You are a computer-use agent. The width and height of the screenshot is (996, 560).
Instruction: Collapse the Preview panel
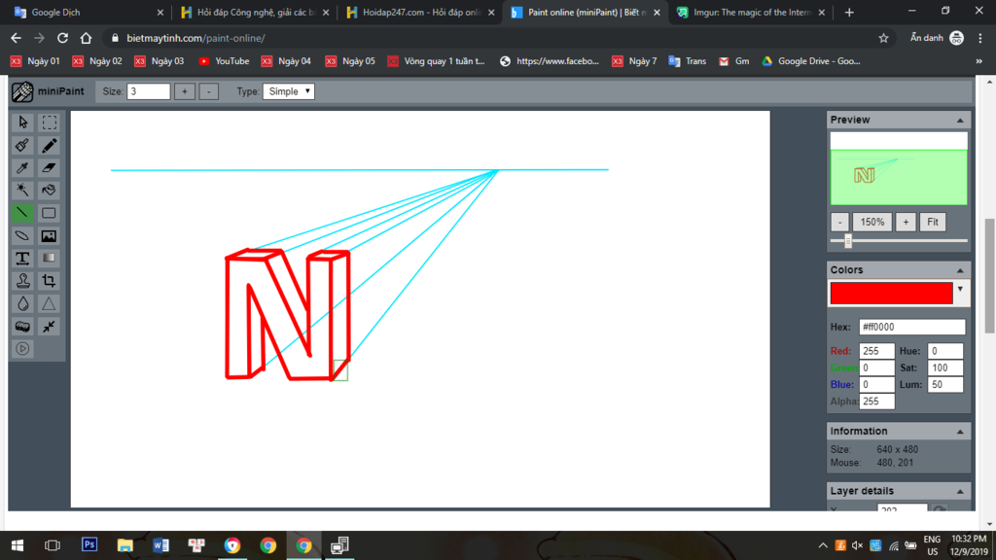coord(960,120)
